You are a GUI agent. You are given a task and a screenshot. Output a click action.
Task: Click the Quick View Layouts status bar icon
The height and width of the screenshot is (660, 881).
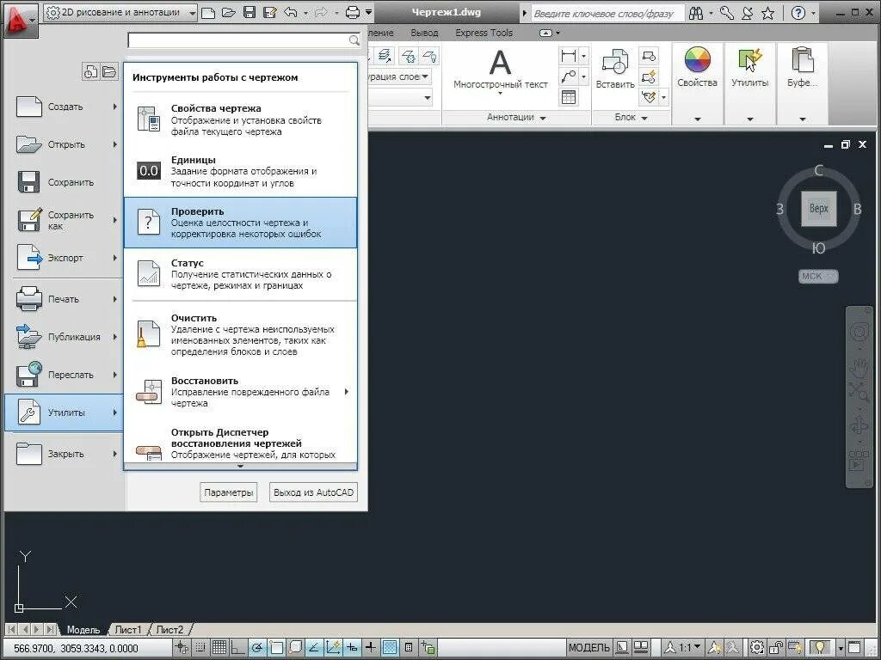pyautogui.click(x=641, y=648)
